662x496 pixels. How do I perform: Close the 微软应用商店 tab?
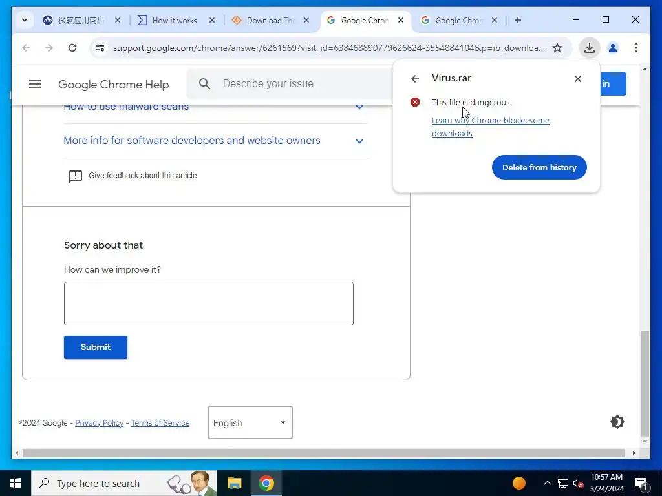pos(118,20)
